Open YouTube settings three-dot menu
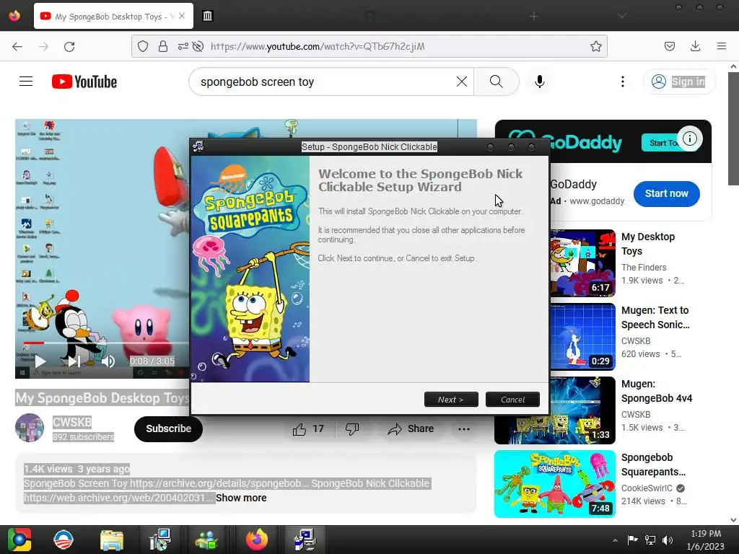 click(x=623, y=82)
